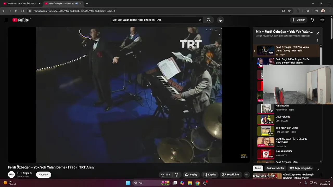Open media controls in browser toolbar
The height and width of the screenshot is (187, 333).
pos(317,11)
